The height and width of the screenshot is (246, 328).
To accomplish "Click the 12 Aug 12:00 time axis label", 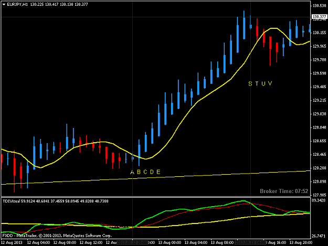I will point(91,243).
